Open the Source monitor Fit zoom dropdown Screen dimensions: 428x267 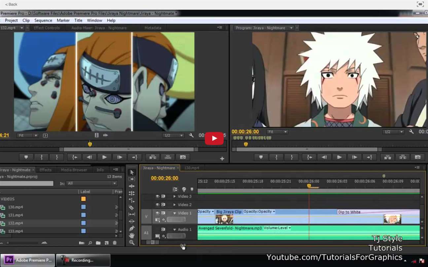28,135
